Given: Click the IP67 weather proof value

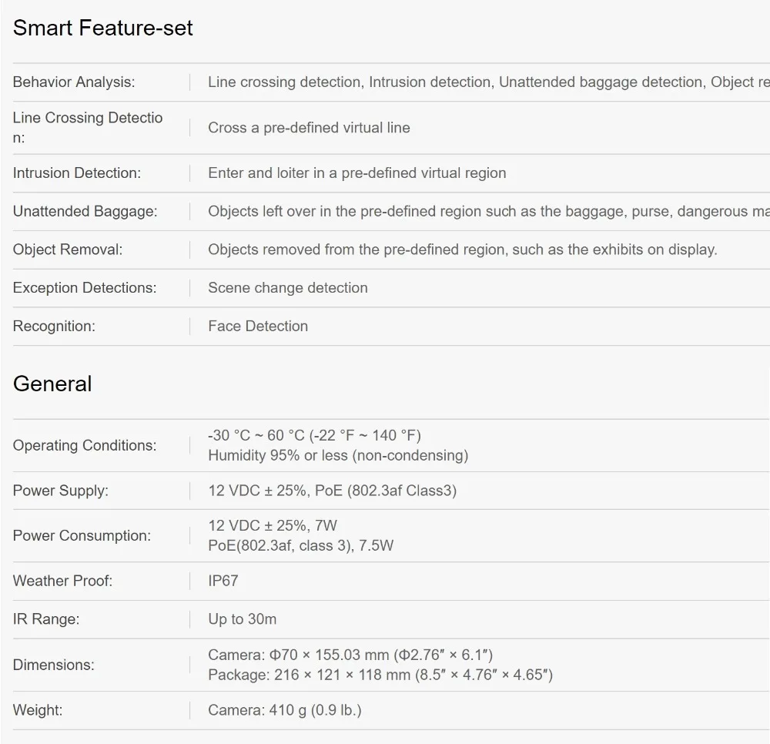Looking at the screenshot, I should (x=223, y=581).
